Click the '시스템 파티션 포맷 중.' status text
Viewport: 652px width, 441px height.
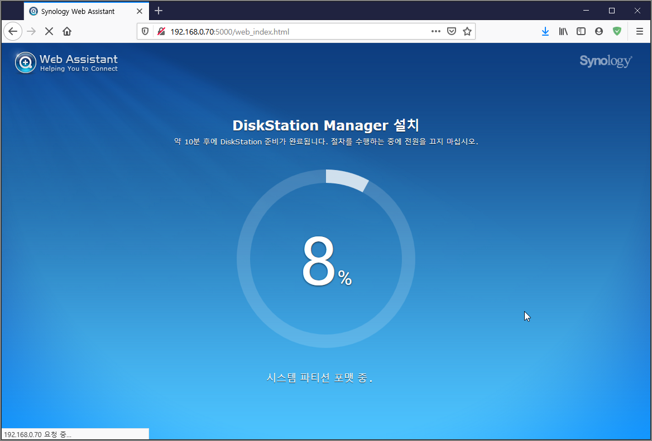click(x=319, y=378)
